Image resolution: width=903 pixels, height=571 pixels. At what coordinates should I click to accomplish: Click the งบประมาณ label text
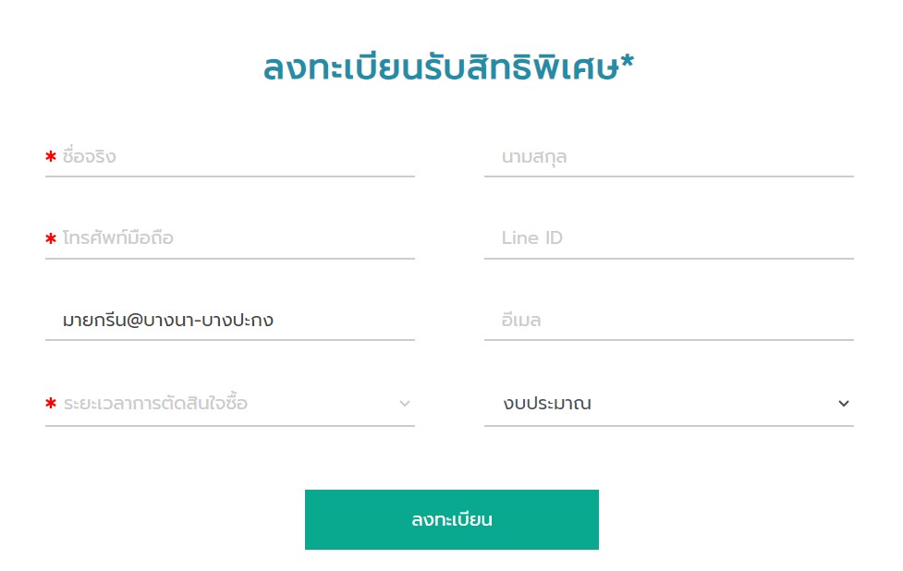pos(547,403)
